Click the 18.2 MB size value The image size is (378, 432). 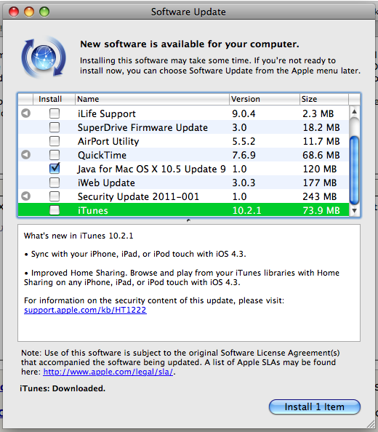tap(321, 127)
